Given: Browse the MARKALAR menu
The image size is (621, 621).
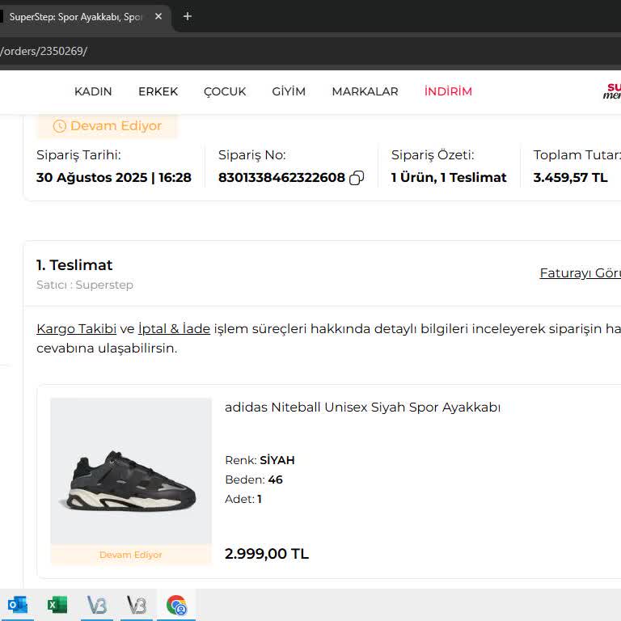Looking at the screenshot, I should (365, 91).
